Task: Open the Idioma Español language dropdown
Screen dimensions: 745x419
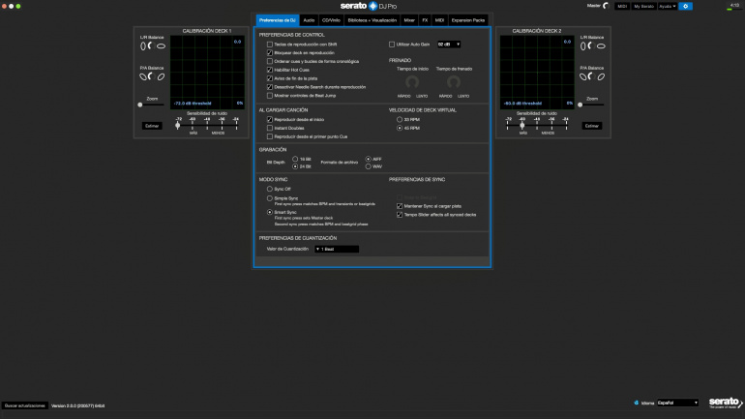Action: coord(677,403)
